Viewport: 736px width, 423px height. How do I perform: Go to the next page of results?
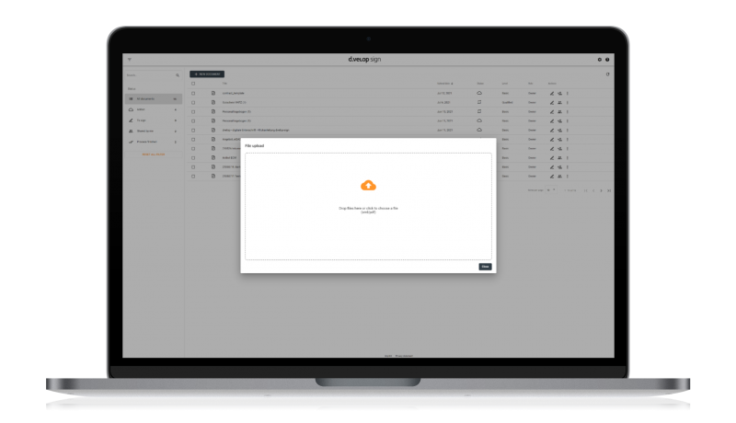pyautogui.click(x=601, y=190)
